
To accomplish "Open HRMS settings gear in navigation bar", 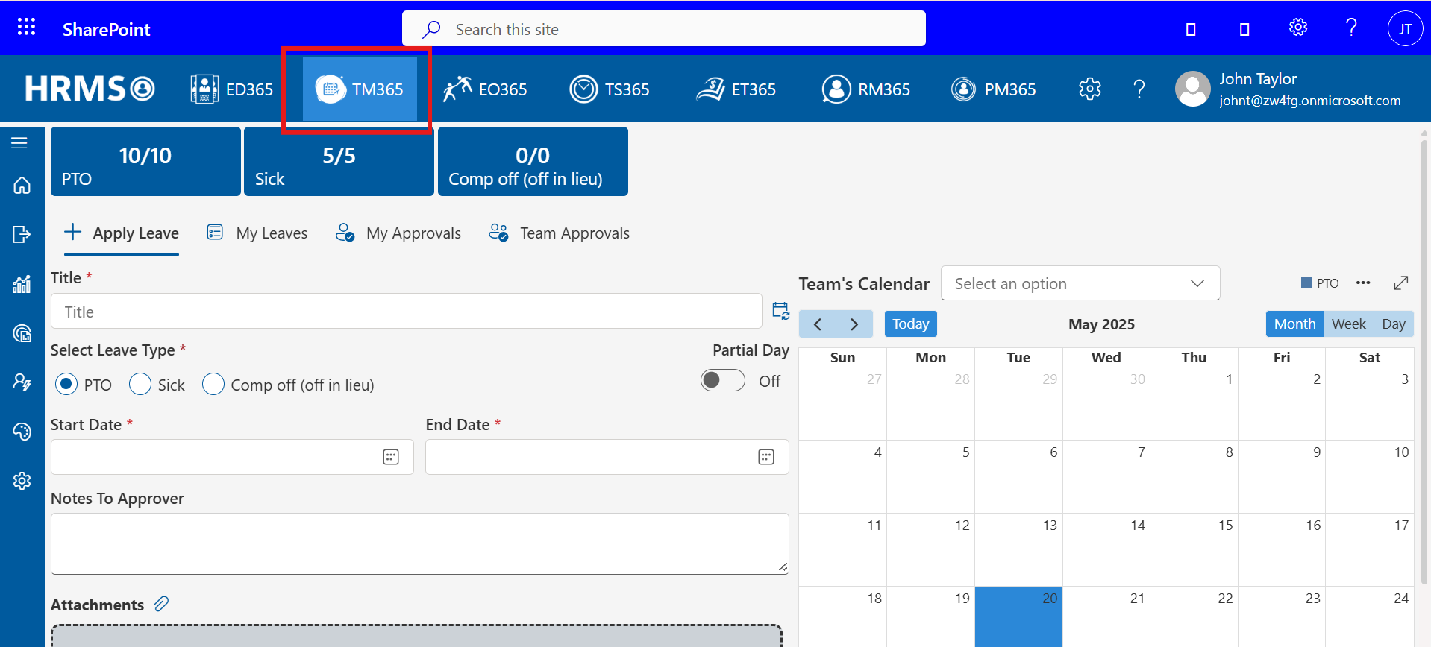I will [x=1090, y=89].
